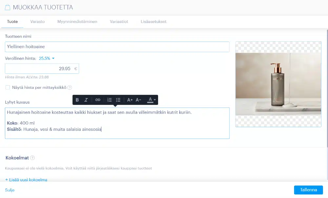Create a bulleted list in the description
This screenshot has height=198, width=328.
[x=118, y=100]
